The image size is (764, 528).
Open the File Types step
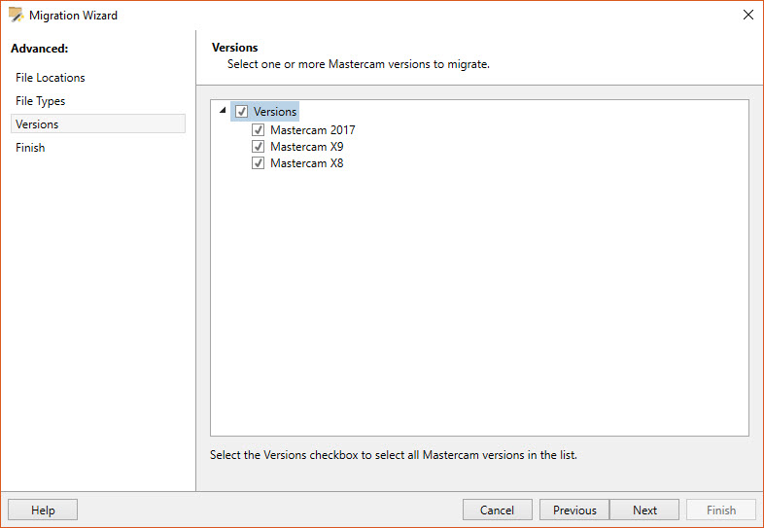41,101
